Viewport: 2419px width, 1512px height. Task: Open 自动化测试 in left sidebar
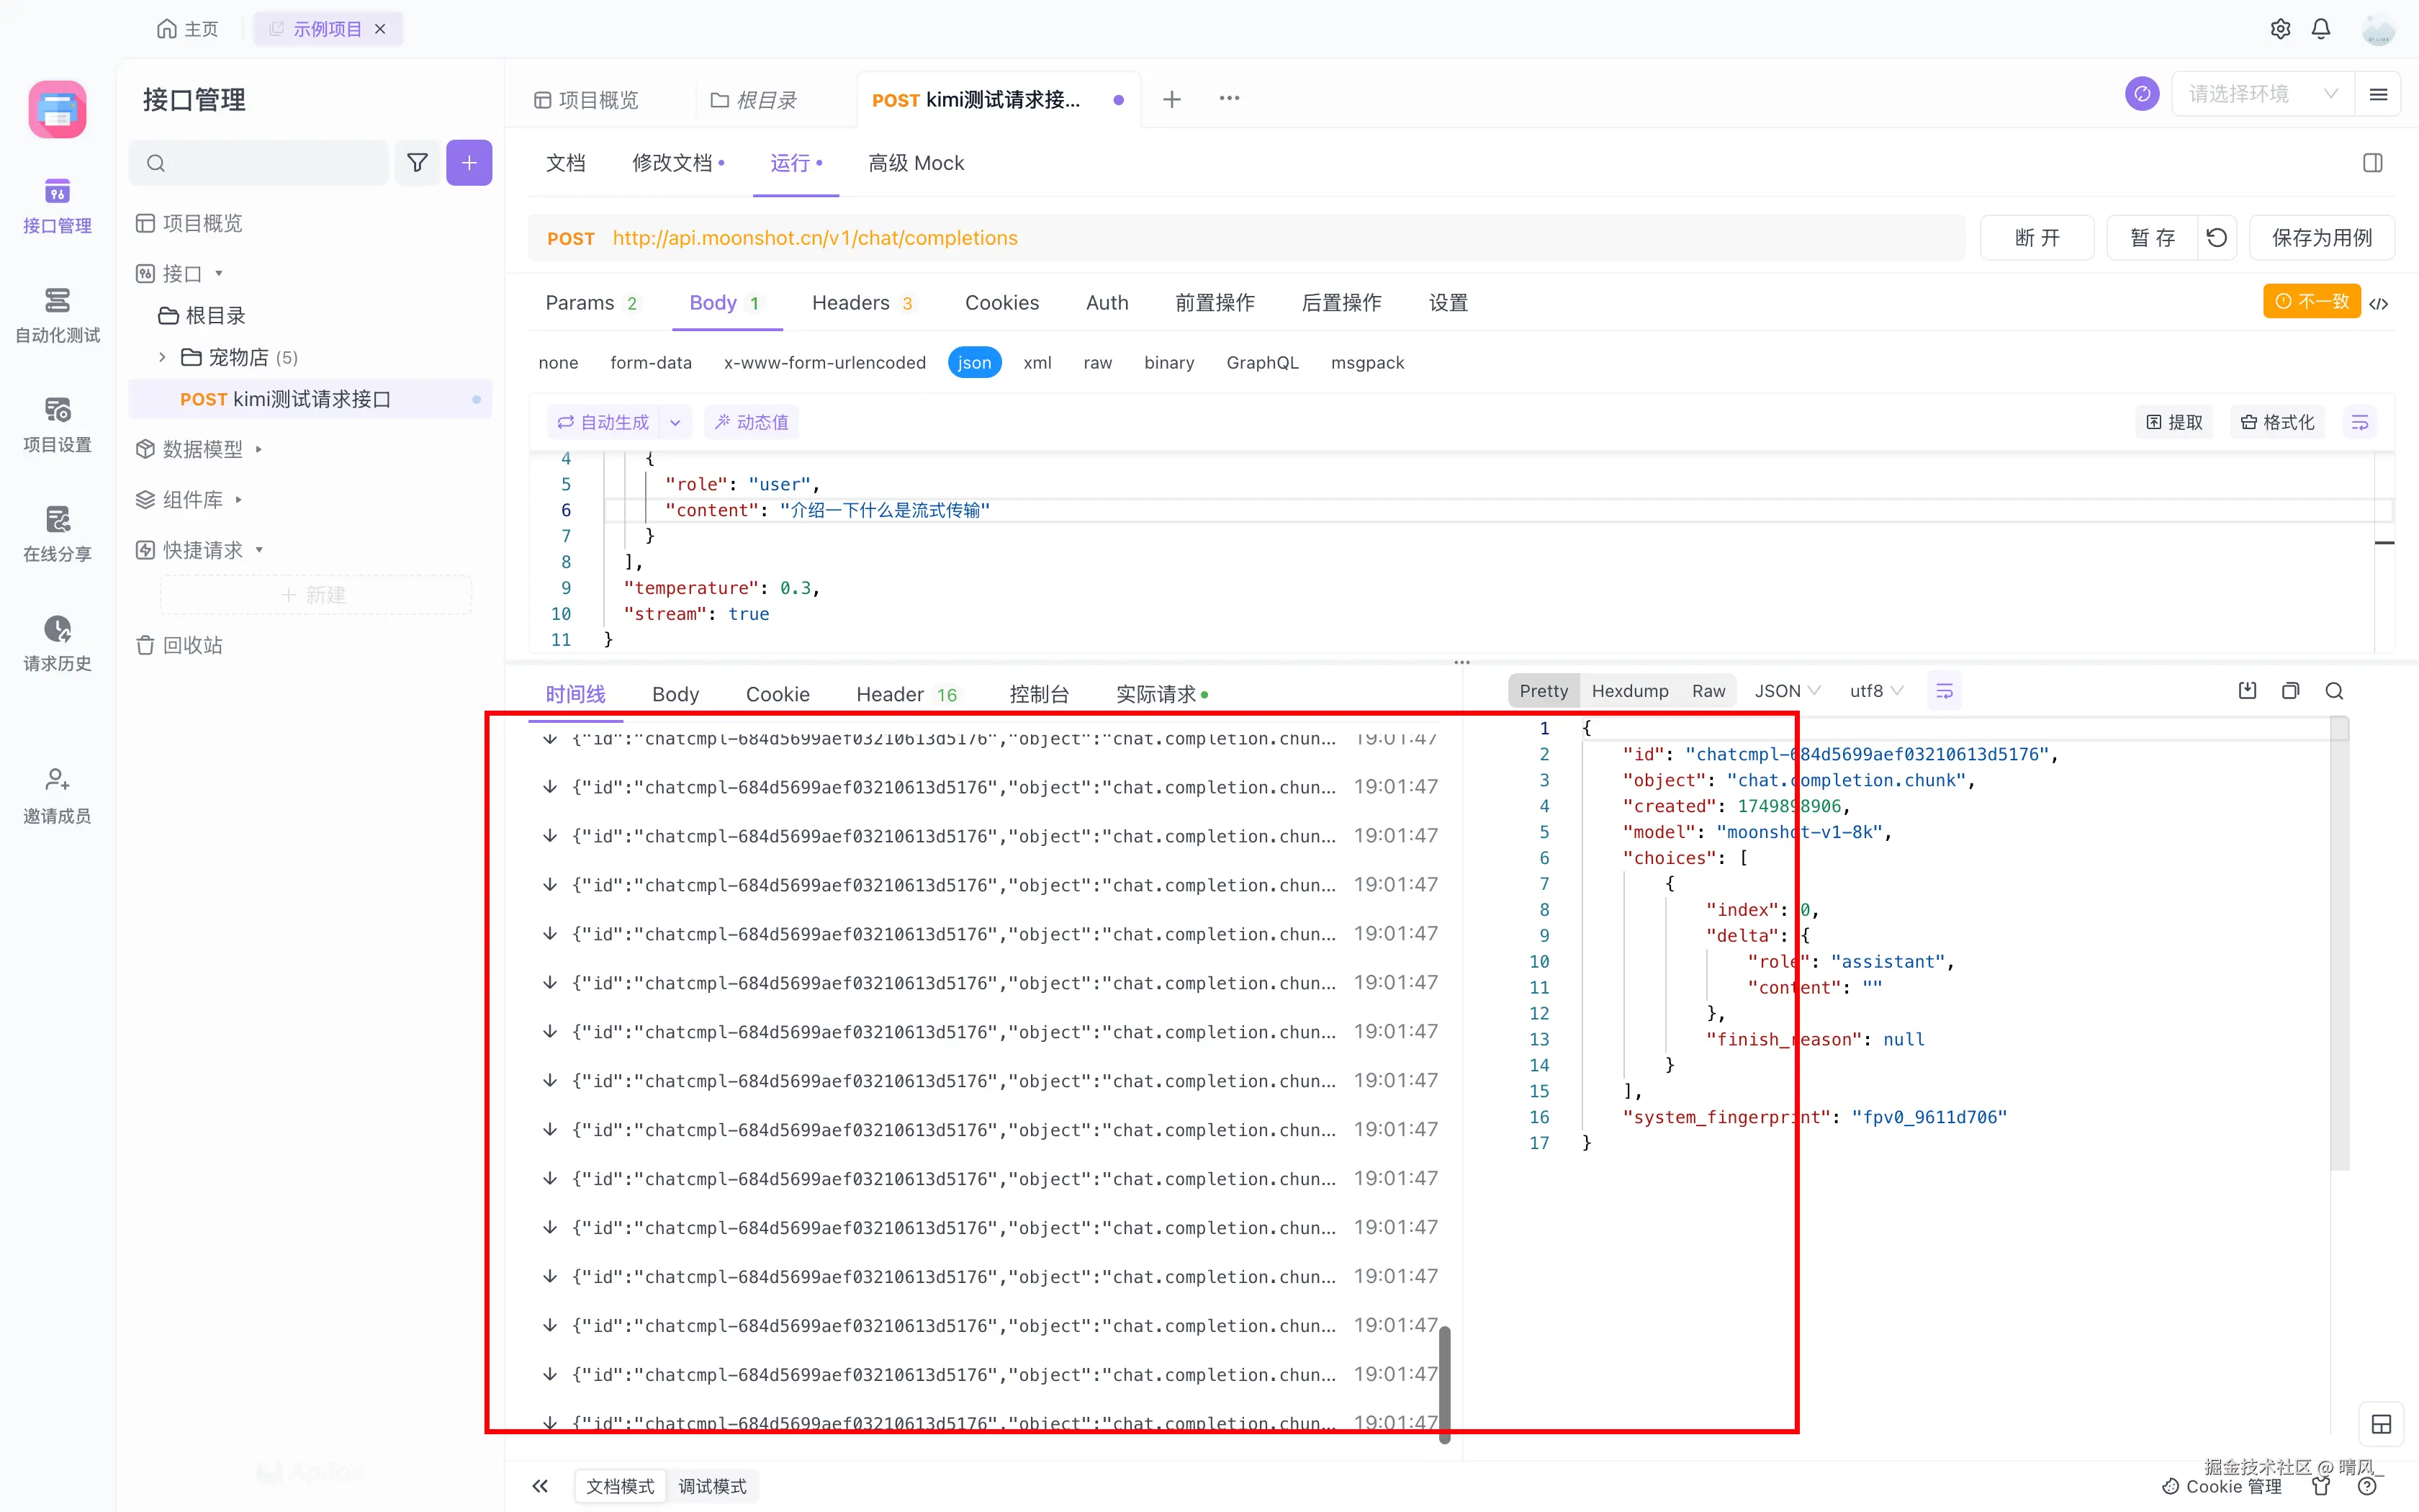point(57,315)
